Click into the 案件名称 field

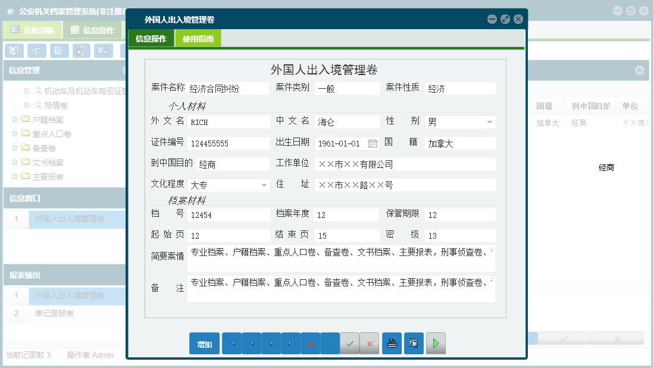(x=228, y=89)
